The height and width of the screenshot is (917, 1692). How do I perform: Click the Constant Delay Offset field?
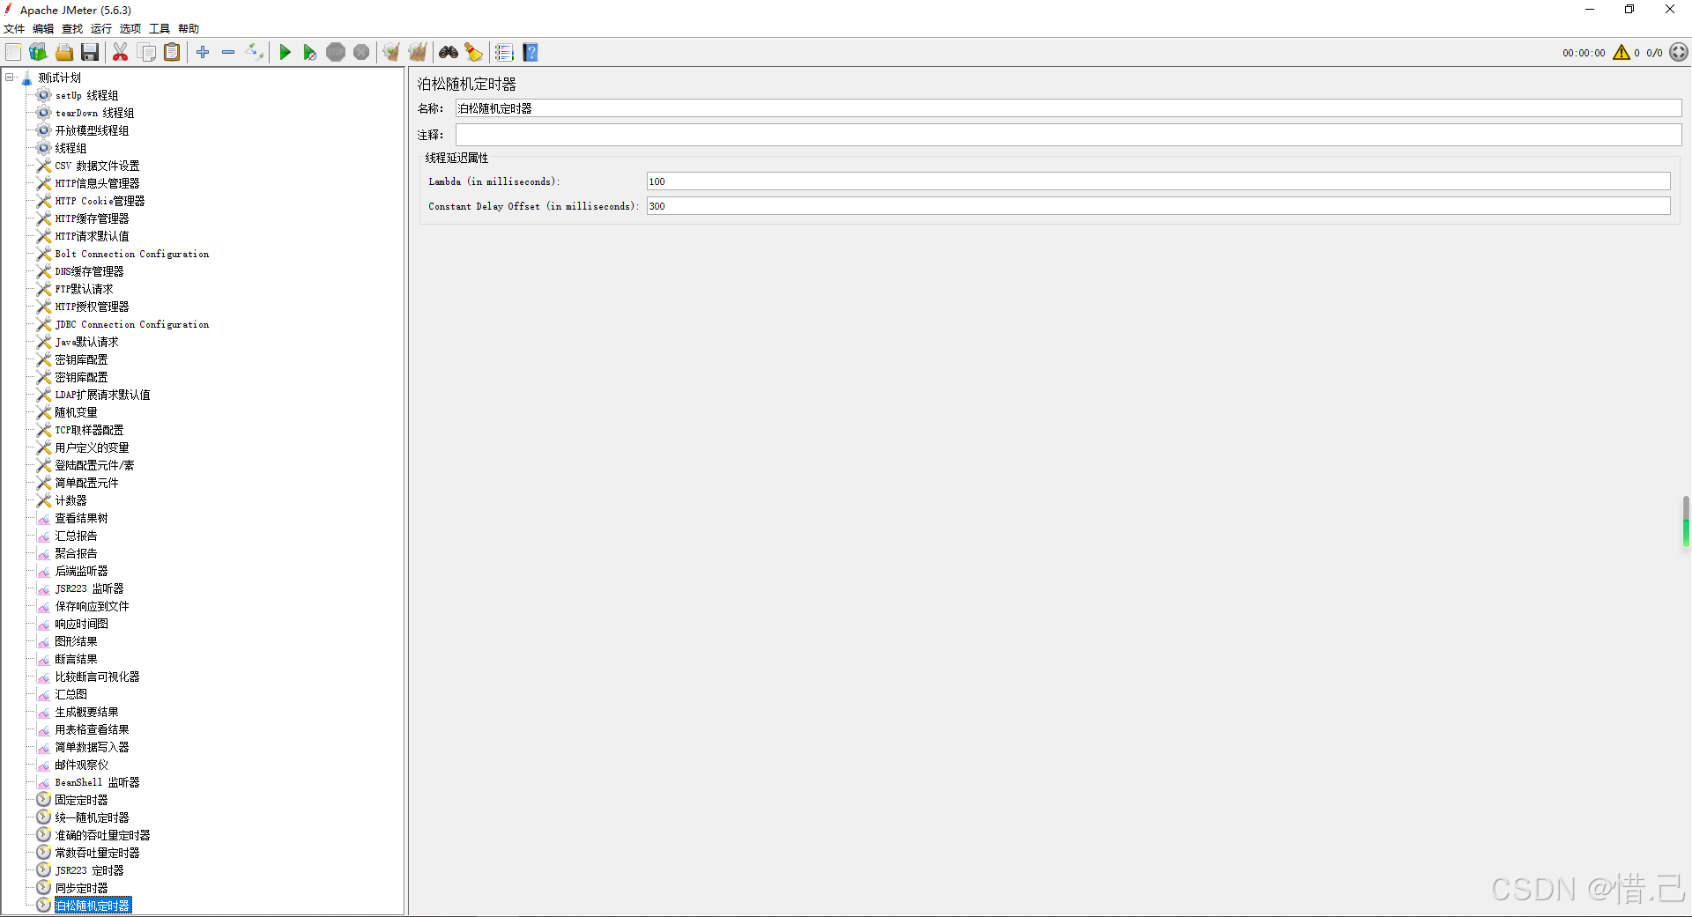coord(1158,206)
